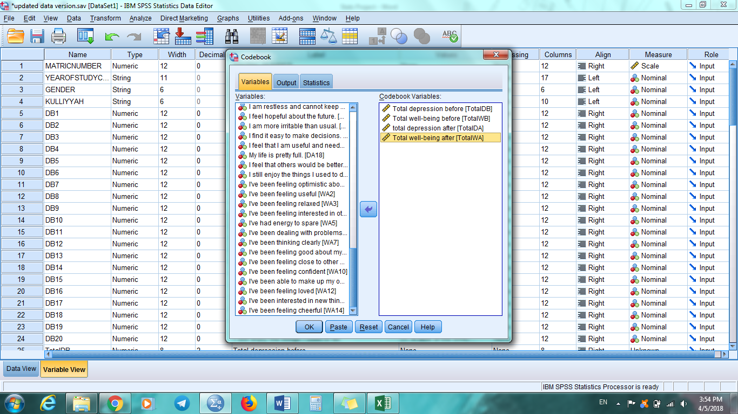This screenshot has height=414, width=738.
Task: Click the Reset button in Codebook
Action: (368, 327)
